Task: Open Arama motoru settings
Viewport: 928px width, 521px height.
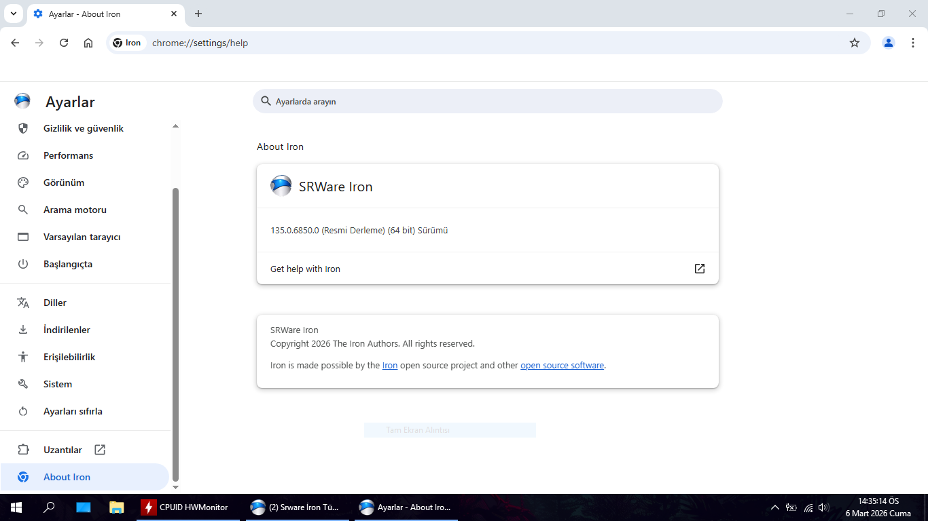Action: tap(84, 210)
